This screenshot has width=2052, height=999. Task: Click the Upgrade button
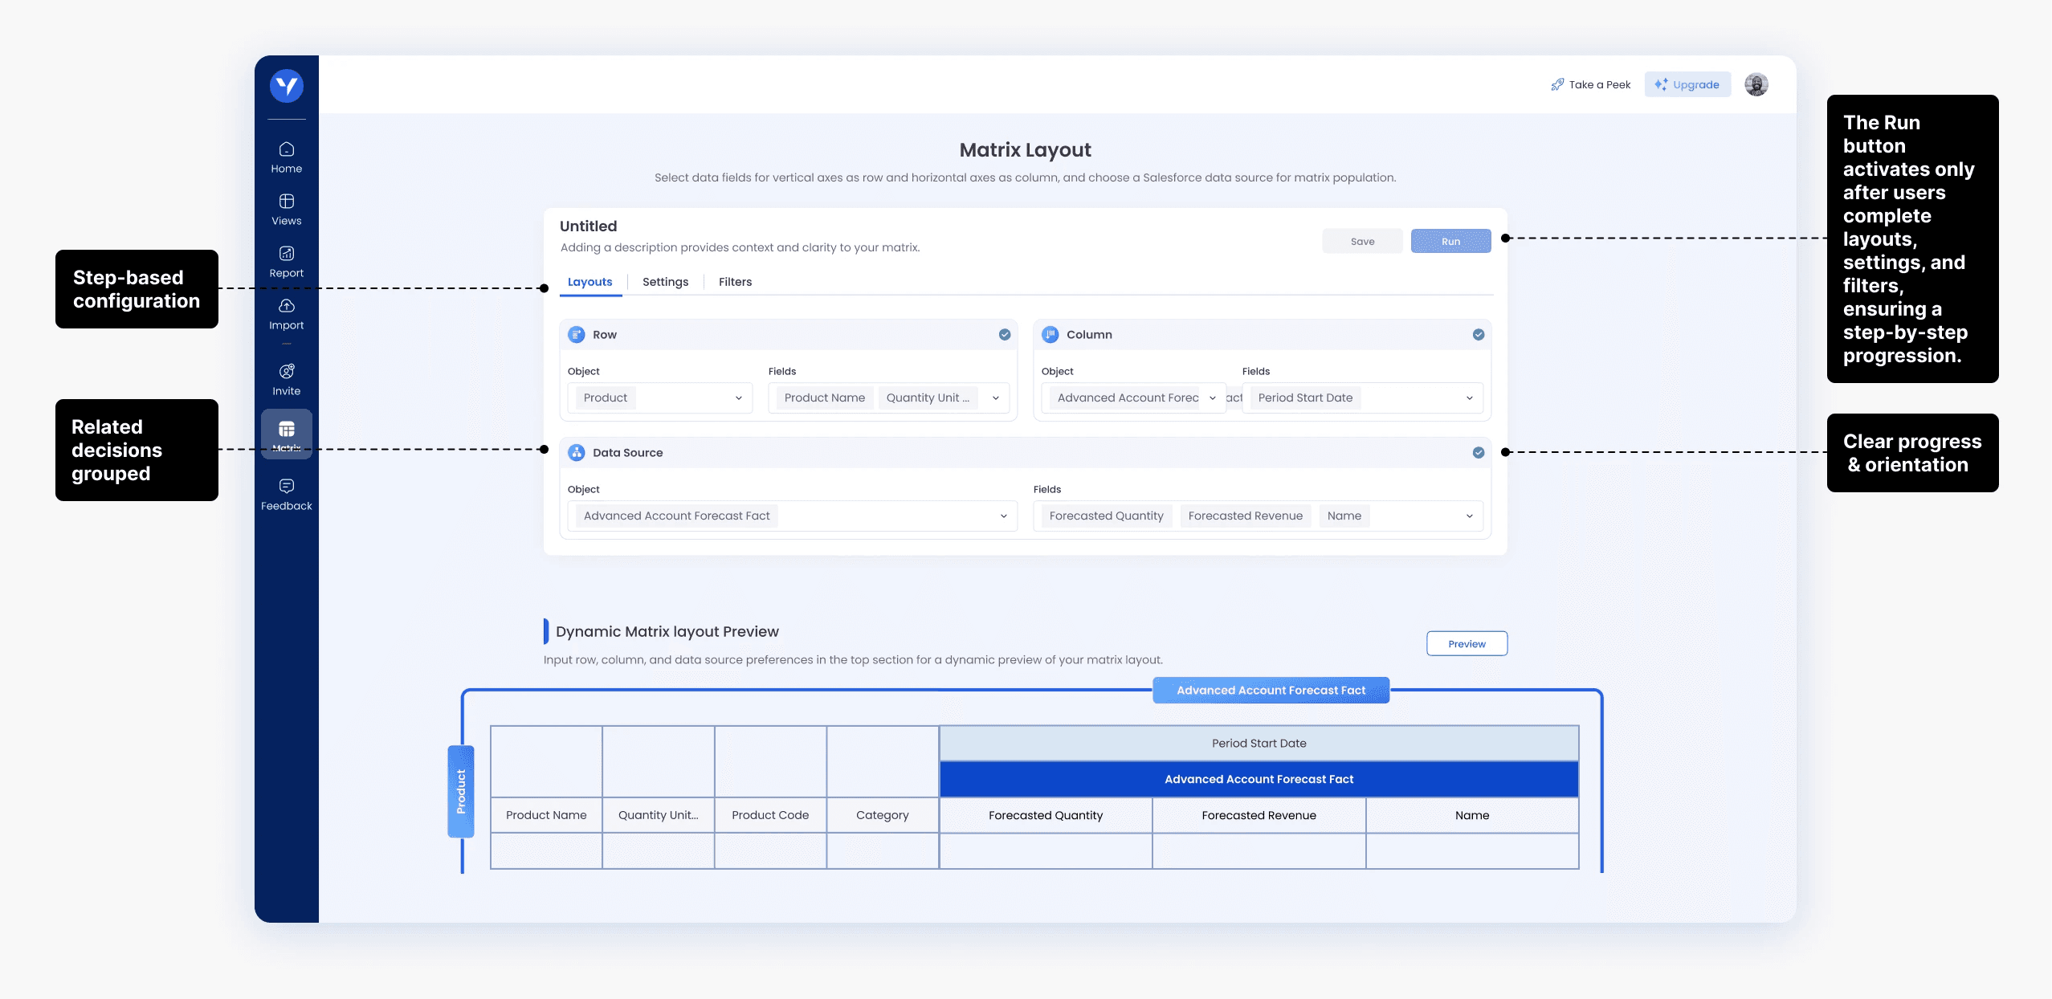click(1687, 84)
